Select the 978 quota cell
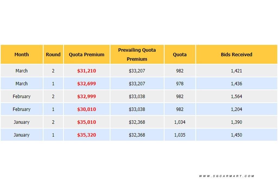The height and width of the screenshot is (186, 278). [180, 84]
